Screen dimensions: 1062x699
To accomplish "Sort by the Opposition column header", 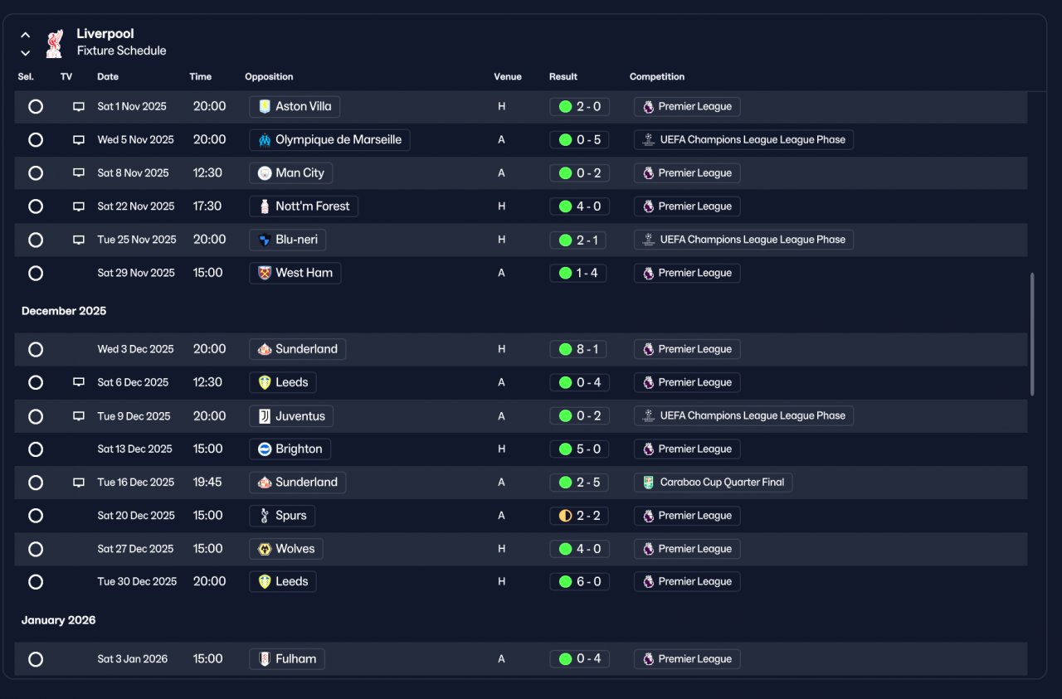I will tap(269, 76).
